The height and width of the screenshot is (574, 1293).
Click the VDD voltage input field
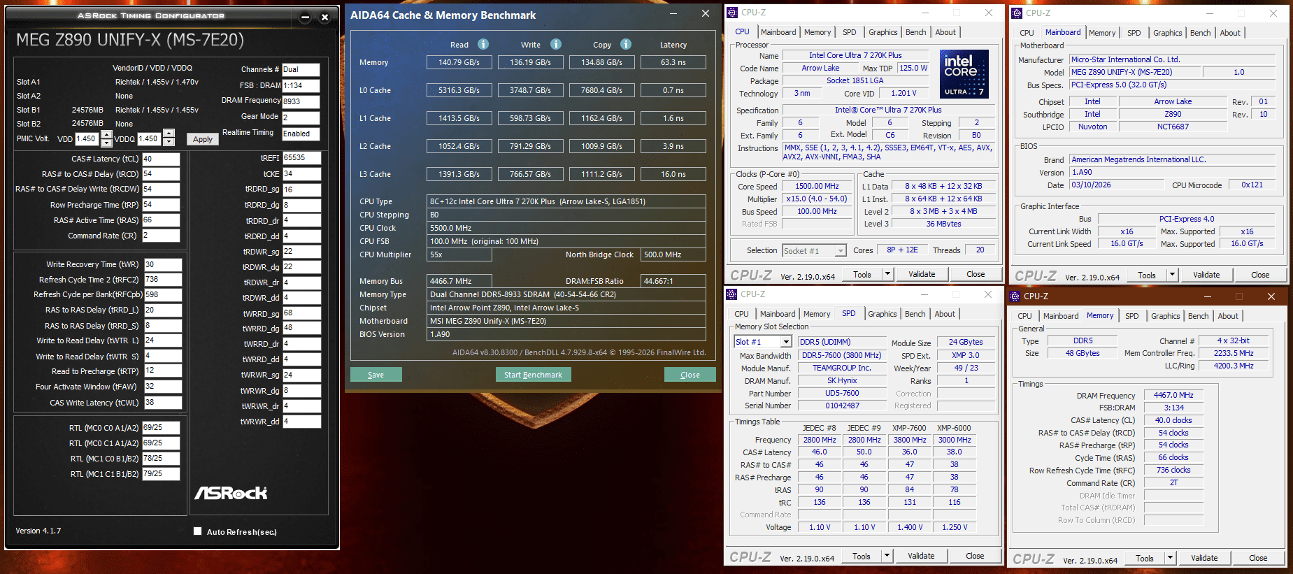87,138
